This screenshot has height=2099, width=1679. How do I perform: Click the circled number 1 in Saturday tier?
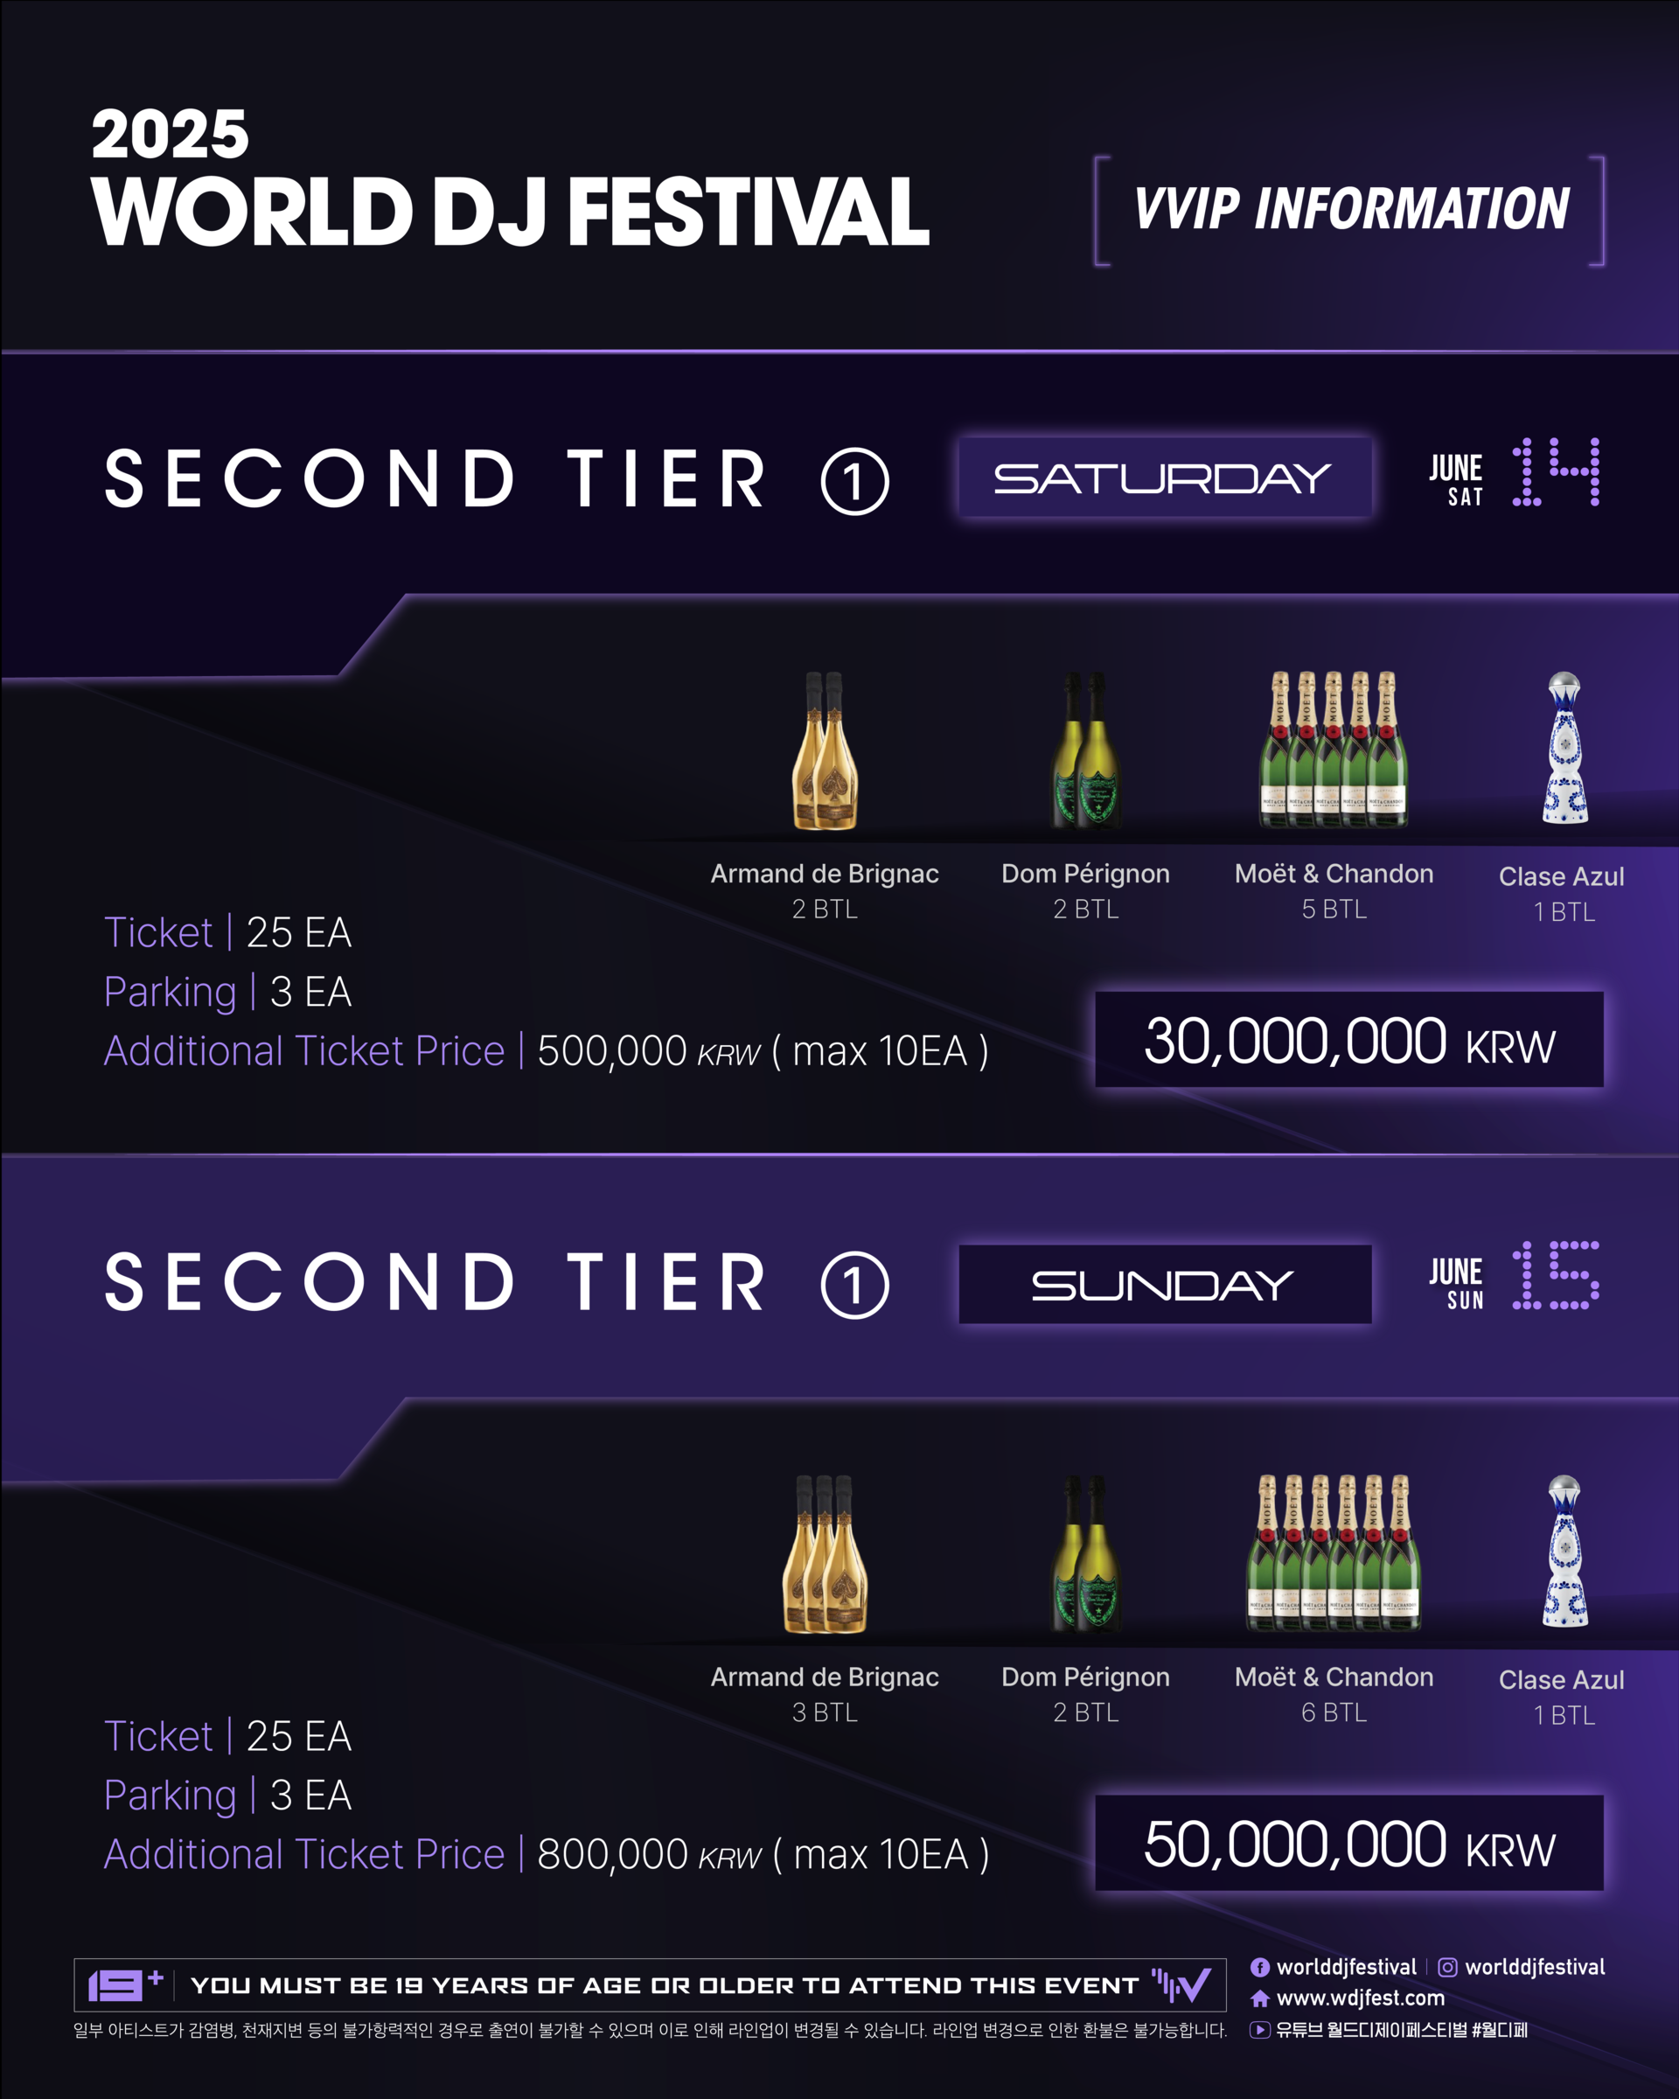pos(854,481)
